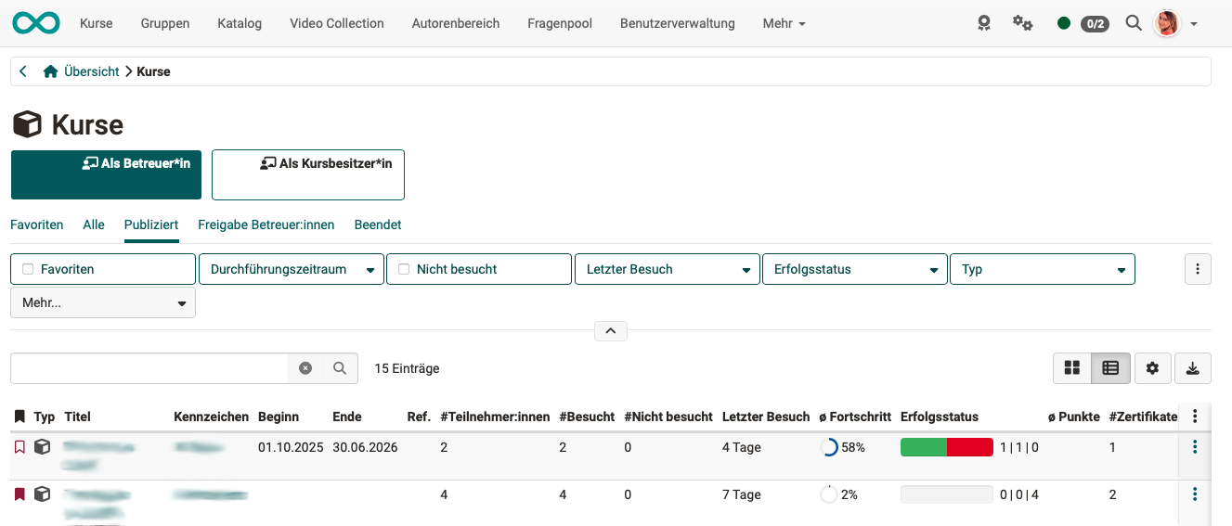Enable the Favoriten filter checkbox
1232x526 pixels.
[28, 269]
